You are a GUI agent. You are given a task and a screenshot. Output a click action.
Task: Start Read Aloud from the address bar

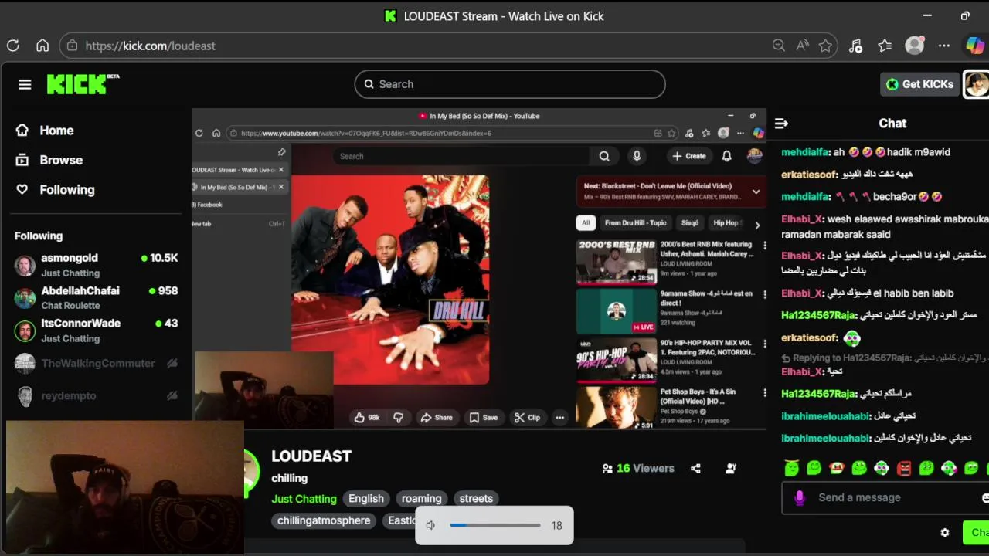[803, 46]
